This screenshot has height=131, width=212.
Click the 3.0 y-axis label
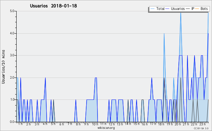point(12,55)
